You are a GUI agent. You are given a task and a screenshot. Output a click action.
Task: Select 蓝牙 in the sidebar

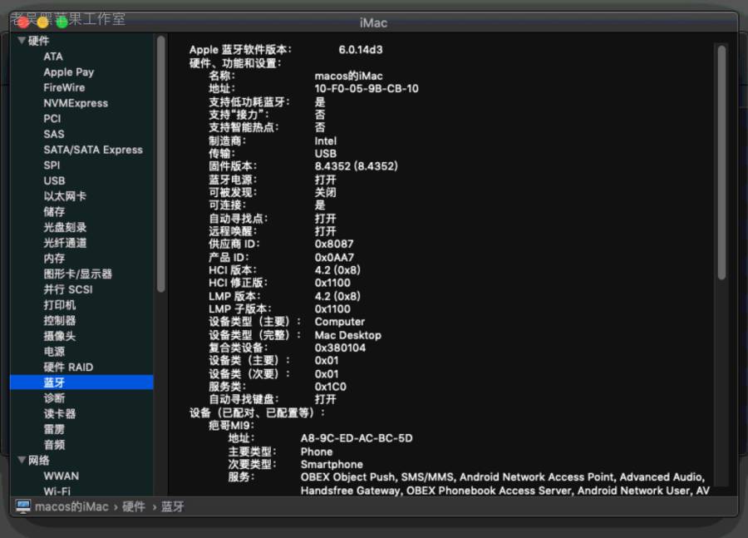pos(55,383)
